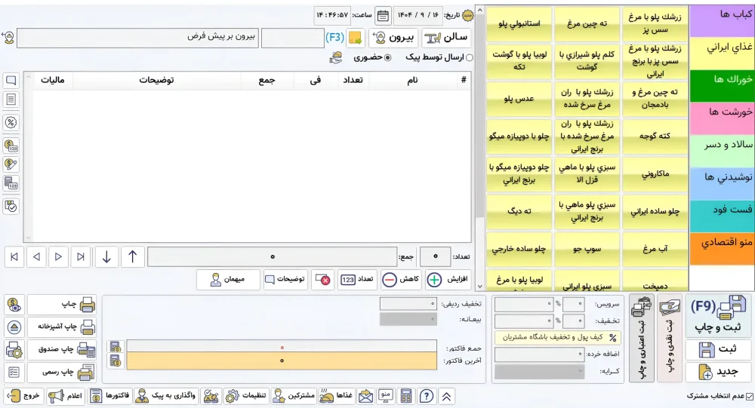Add ته چین مرغ menu item

point(587,23)
